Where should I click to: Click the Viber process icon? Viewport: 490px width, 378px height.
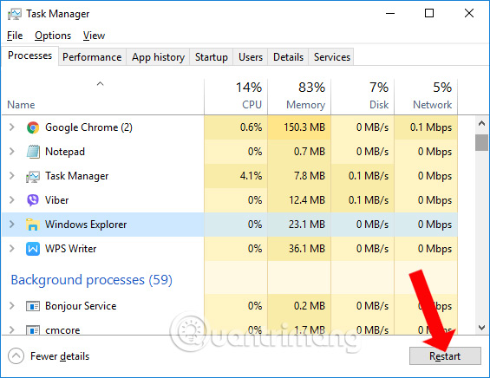pos(33,200)
